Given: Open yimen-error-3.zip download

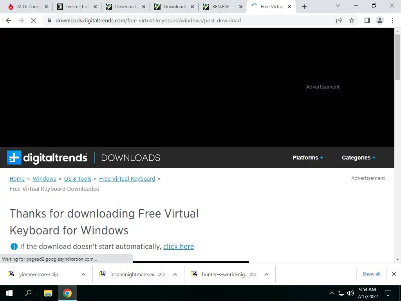Looking at the screenshot, I should point(38,274).
